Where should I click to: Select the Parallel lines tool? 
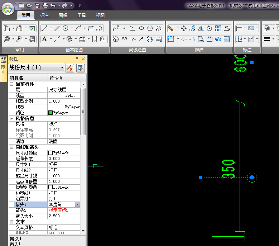57,28
